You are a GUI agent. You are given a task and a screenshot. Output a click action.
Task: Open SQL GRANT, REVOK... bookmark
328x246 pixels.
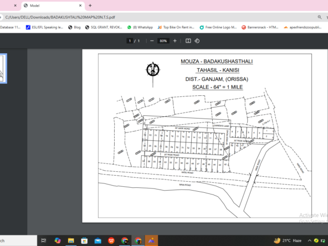[104, 27]
